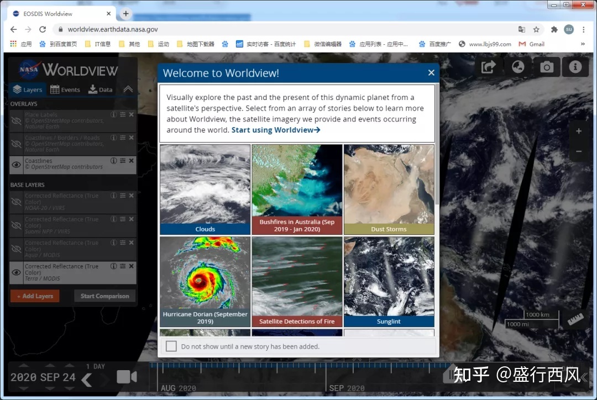Step back one day with left arrow
Viewport: 597px width, 400px height.
pyautogui.click(x=87, y=380)
